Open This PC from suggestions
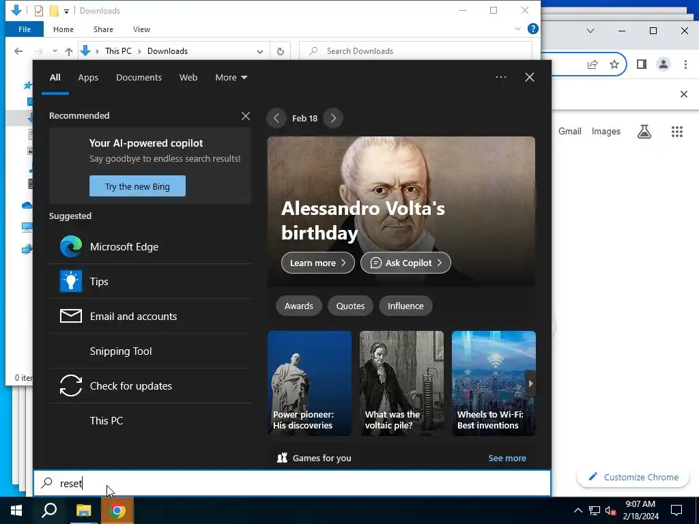The width and height of the screenshot is (699, 524). coord(150,420)
